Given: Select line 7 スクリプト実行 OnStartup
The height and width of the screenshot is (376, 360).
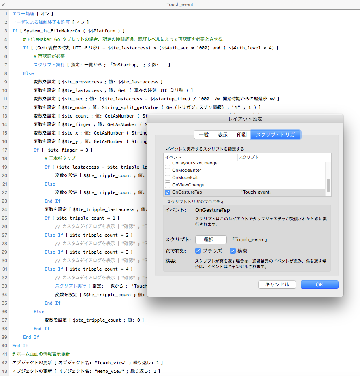Looking at the screenshot, I should (x=102, y=65).
